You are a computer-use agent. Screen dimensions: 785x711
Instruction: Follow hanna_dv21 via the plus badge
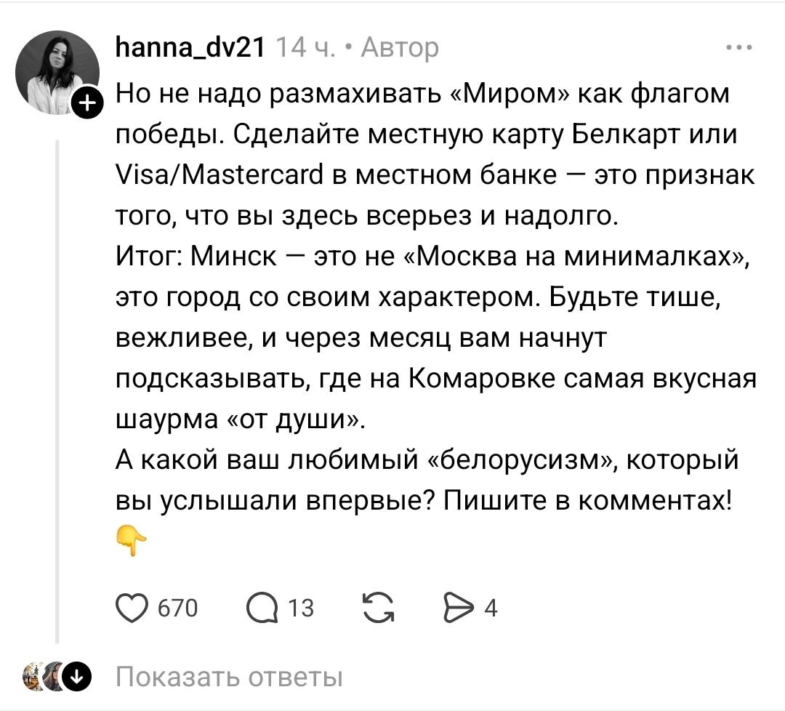click(x=86, y=105)
